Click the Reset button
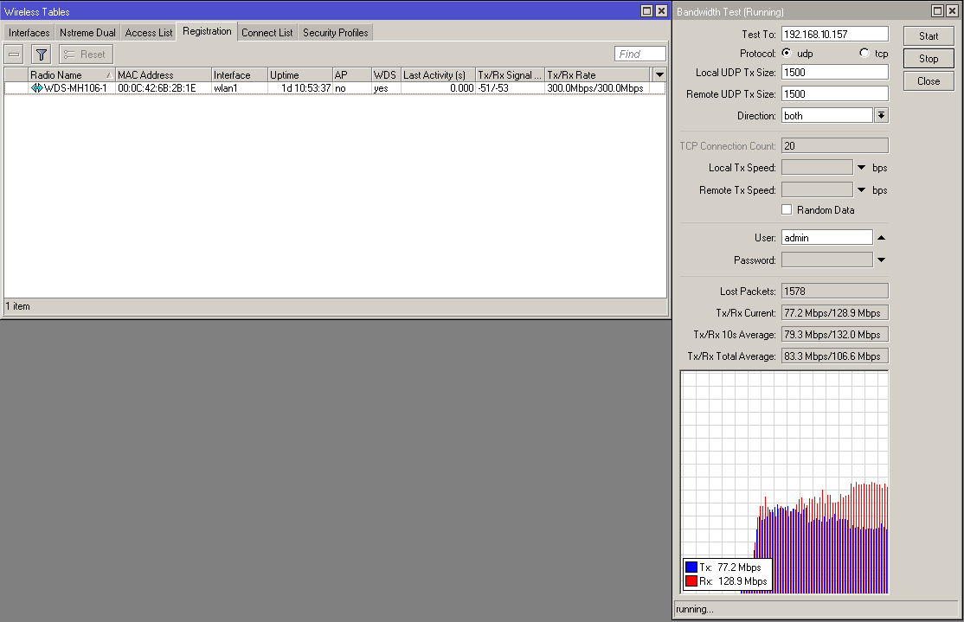This screenshot has width=964, height=622. (x=86, y=55)
